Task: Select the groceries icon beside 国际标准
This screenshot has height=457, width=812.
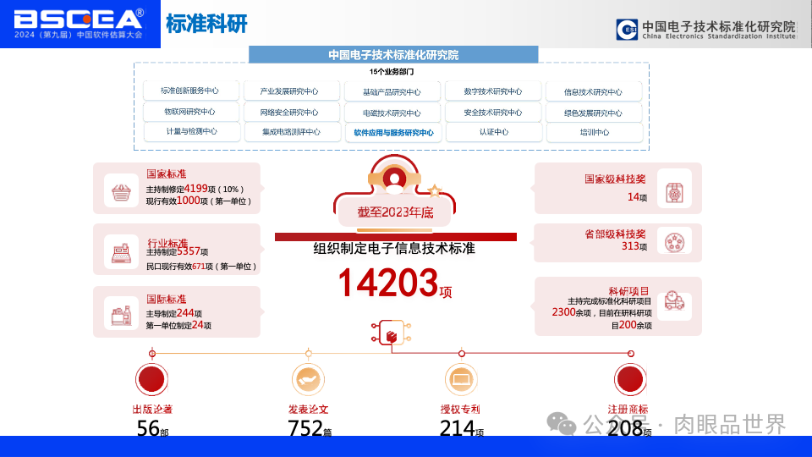Action: [x=121, y=315]
